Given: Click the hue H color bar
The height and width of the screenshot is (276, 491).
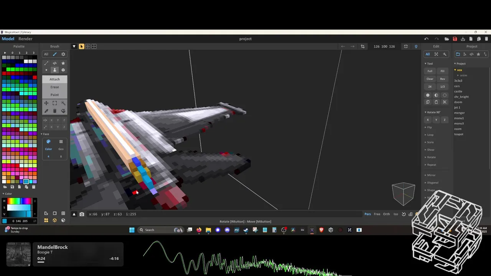Looking at the screenshot, I should pyautogui.click(x=19, y=201).
